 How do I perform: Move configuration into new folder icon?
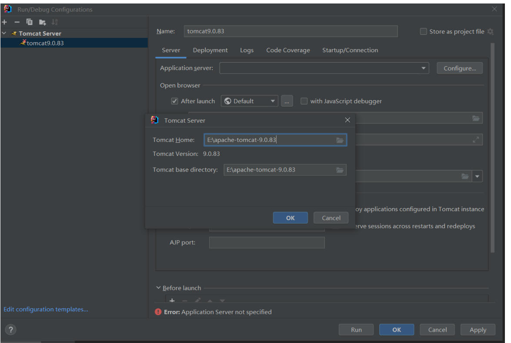coord(42,22)
